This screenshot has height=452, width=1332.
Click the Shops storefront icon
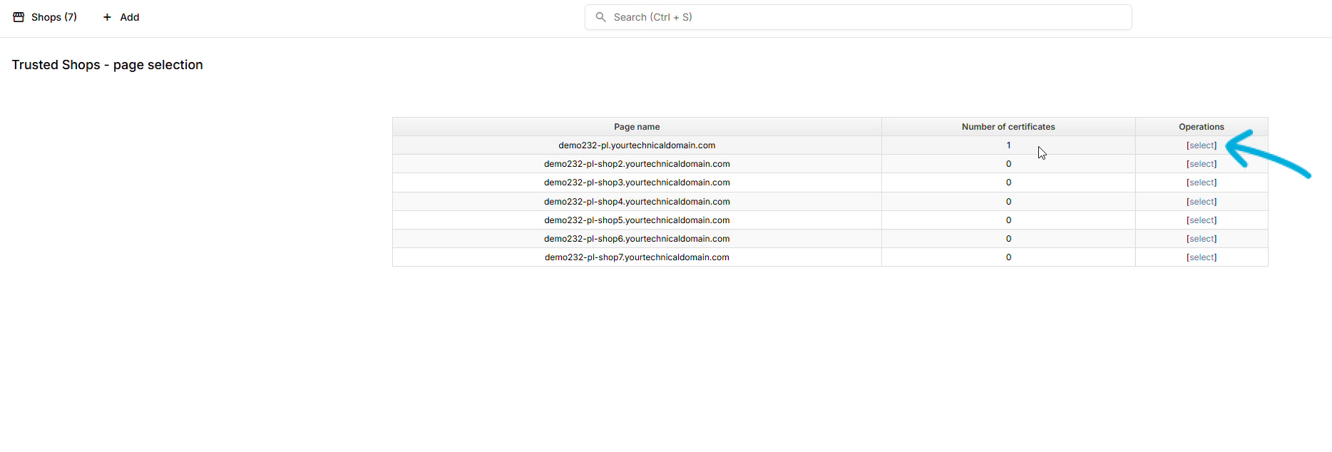coord(19,17)
